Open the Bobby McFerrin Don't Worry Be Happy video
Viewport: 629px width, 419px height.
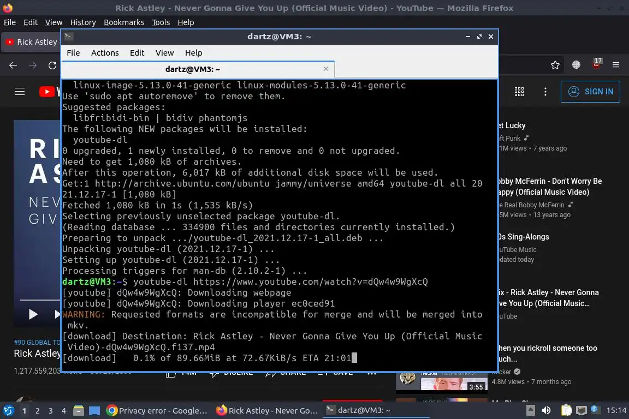550,187
